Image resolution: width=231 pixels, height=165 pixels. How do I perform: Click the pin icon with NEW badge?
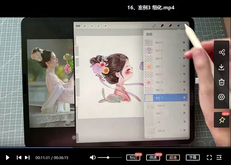(222, 120)
